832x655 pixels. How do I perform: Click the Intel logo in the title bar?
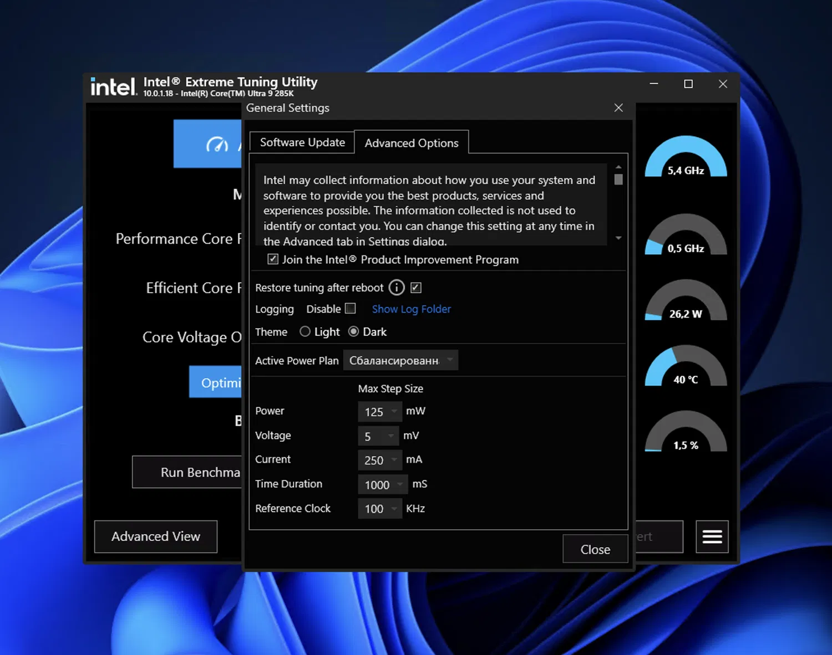pyautogui.click(x=114, y=86)
